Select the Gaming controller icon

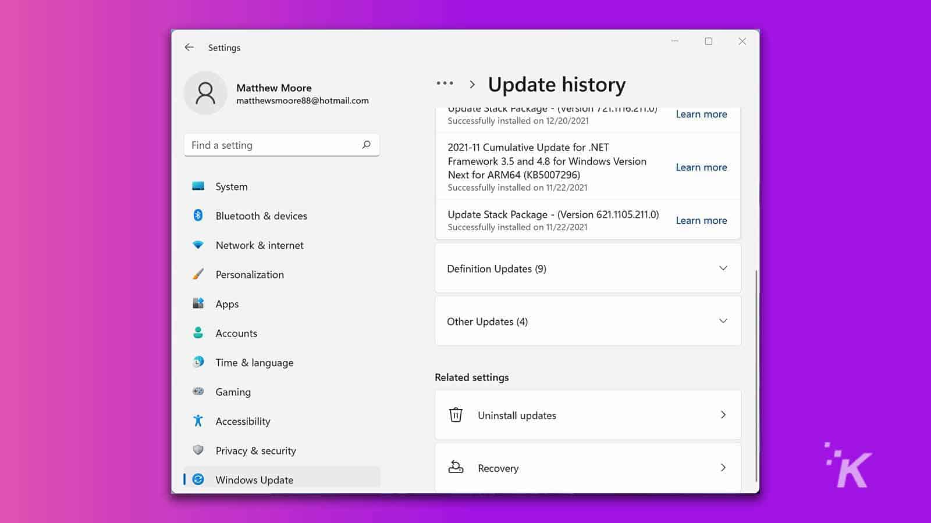[x=198, y=392]
